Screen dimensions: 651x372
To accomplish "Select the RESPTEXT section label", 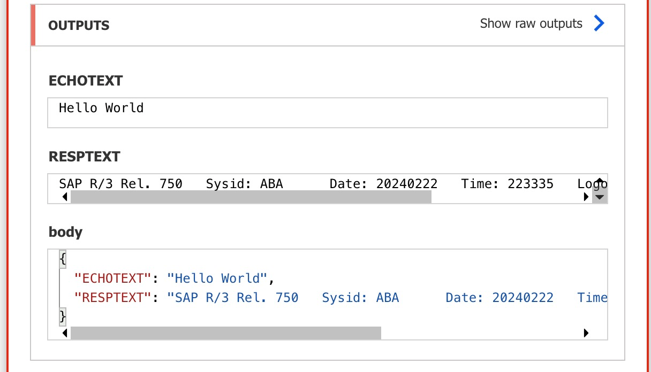I will 84,157.
